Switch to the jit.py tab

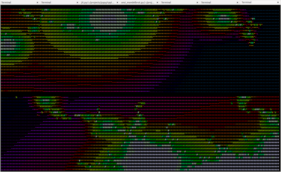tap(99, 2)
